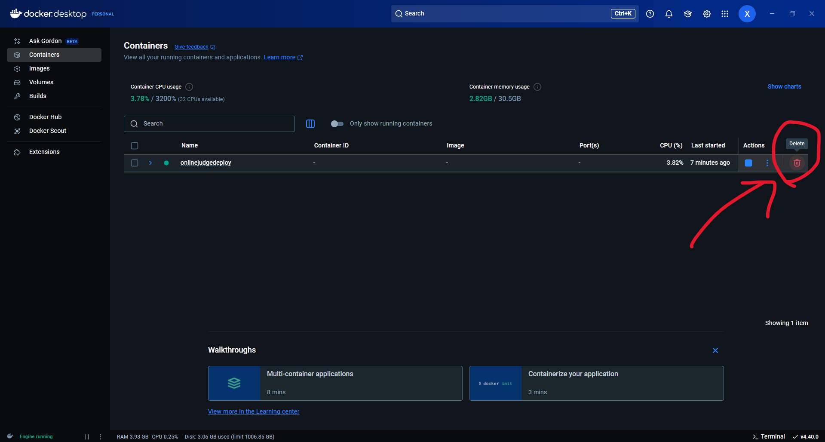This screenshot has height=442, width=825.
Task: Click Show charts
Action: pyautogui.click(x=785, y=86)
